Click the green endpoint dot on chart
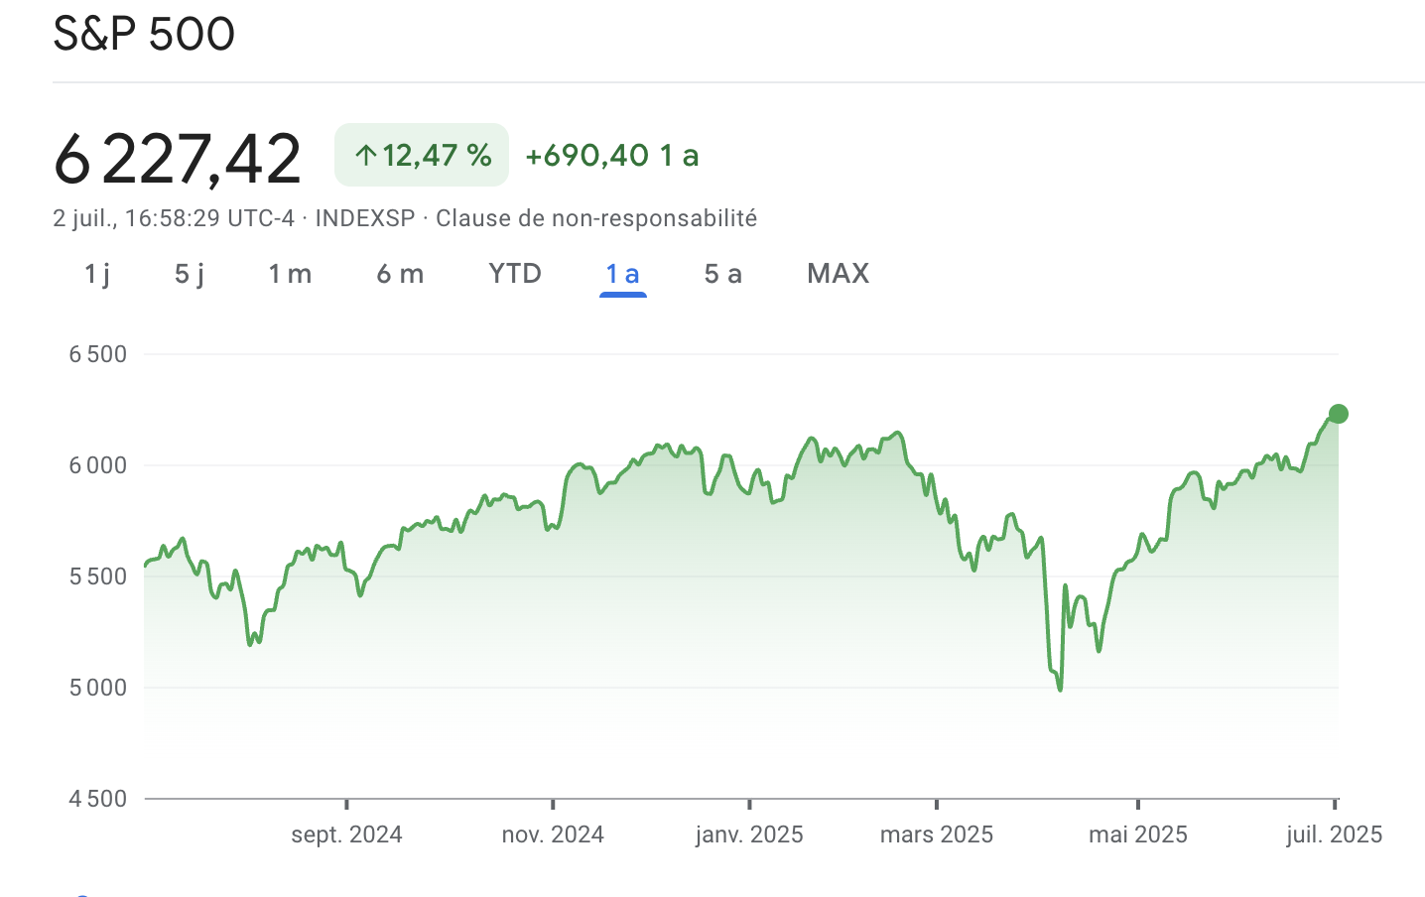The image size is (1425, 897). [x=1338, y=414]
